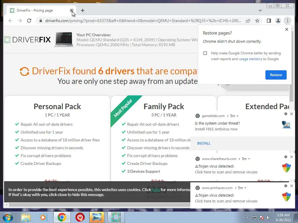Click the DriverFix logo
This screenshot has width=298, height=223.
point(27,40)
